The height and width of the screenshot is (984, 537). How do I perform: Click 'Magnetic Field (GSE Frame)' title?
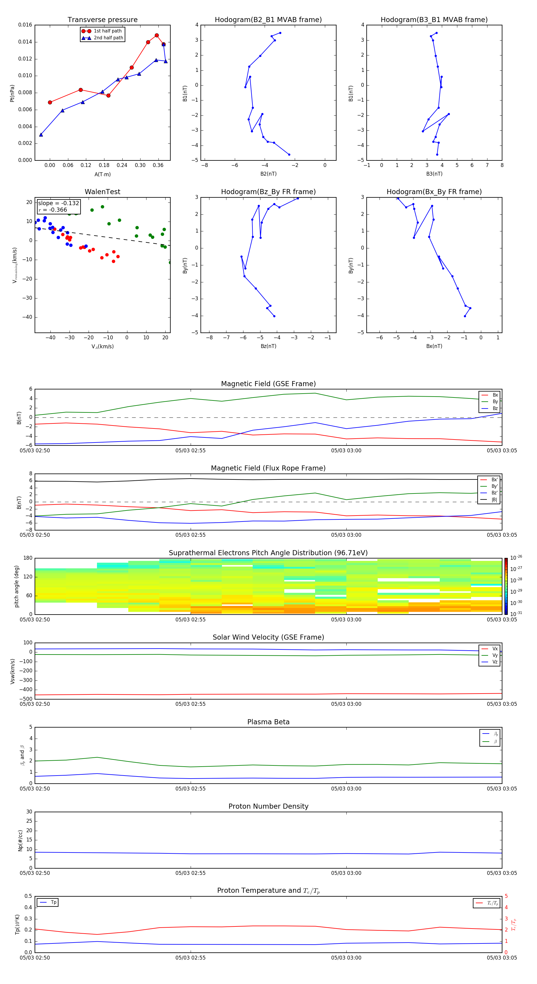coord(268,384)
